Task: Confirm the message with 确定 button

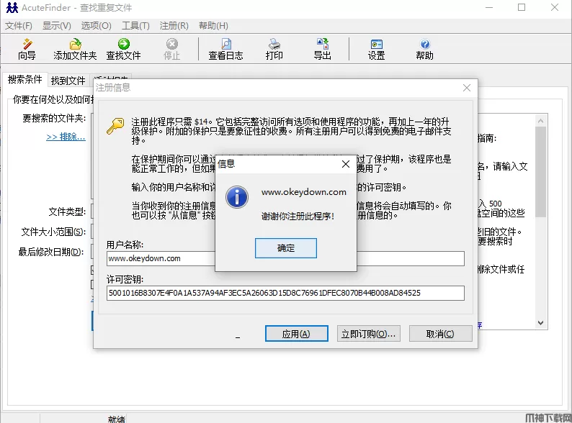Action: (286, 248)
